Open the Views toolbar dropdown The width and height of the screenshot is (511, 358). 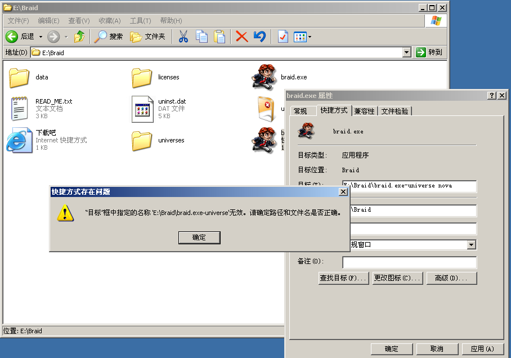302,37
